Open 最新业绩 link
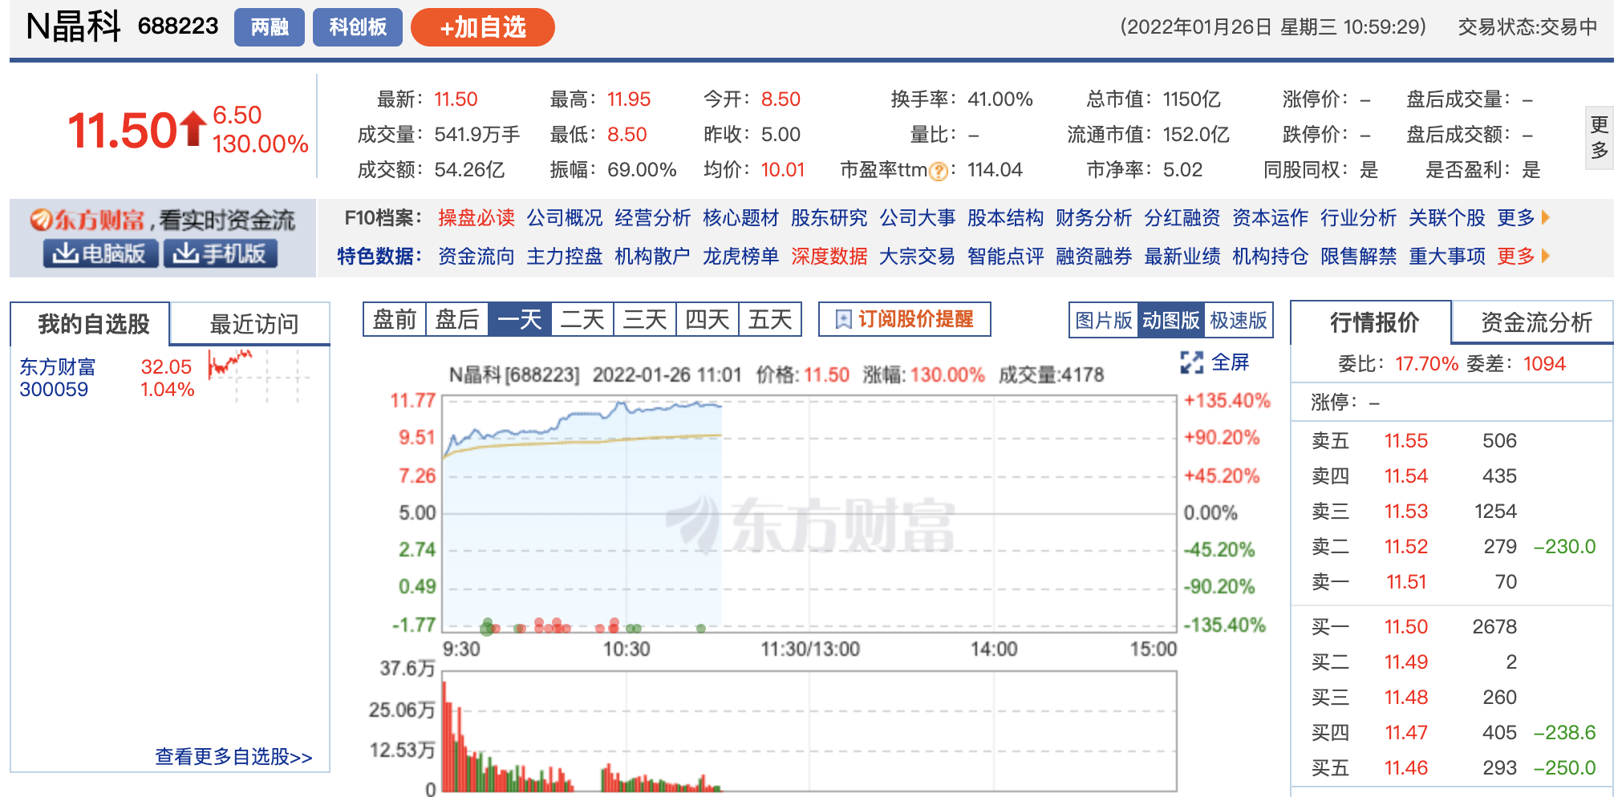 point(1182,256)
